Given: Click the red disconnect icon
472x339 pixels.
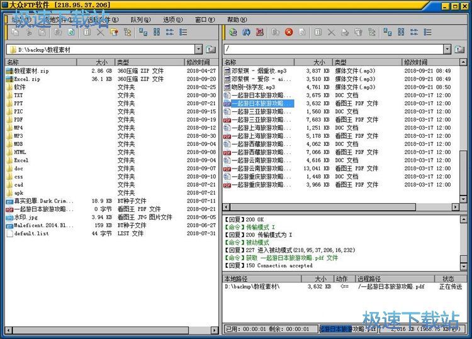Looking at the screenshot, I should pyautogui.click(x=259, y=32).
